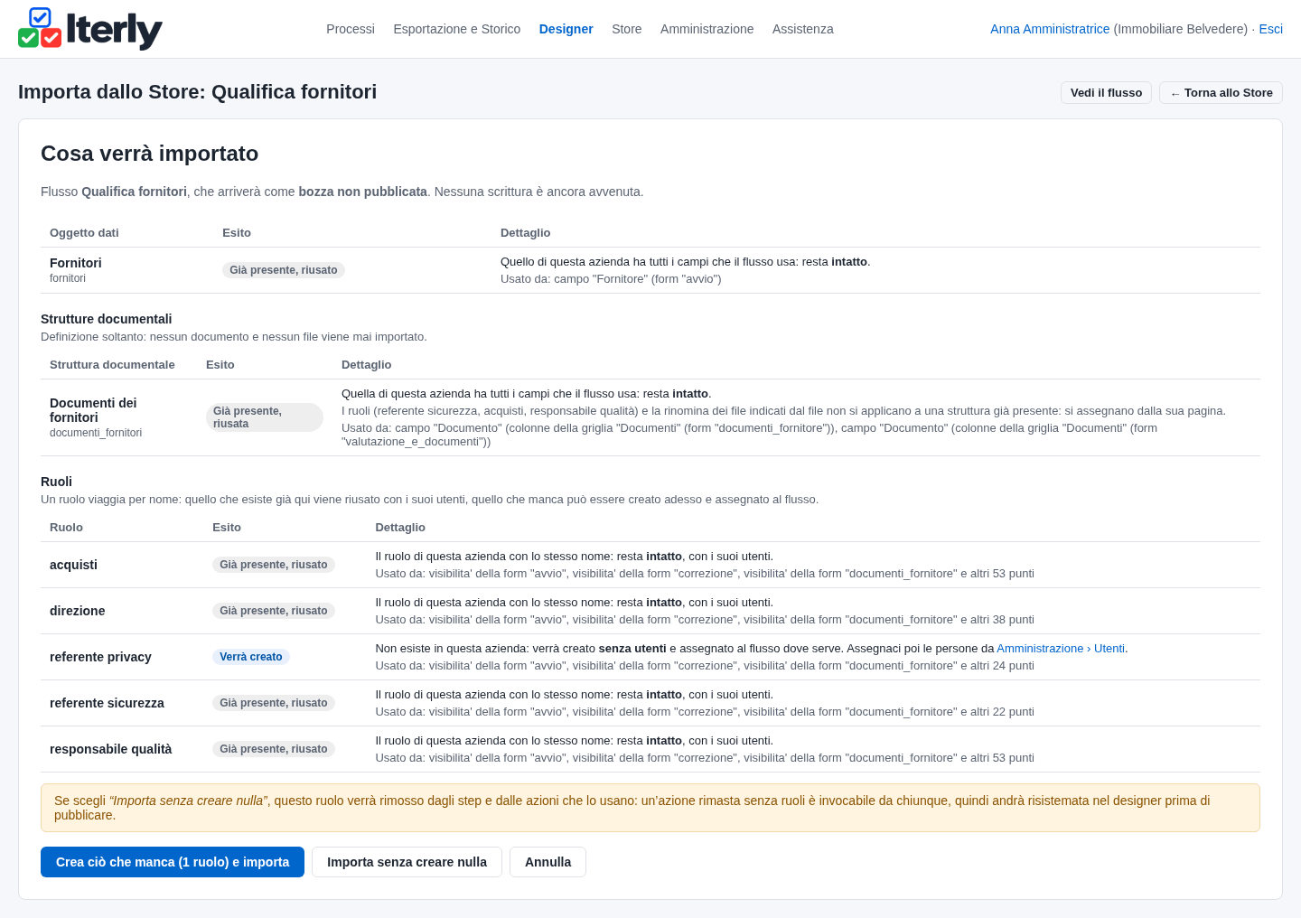1301x918 pixels.
Task: Click the Struttura documentale column header
Action: (112, 365)
